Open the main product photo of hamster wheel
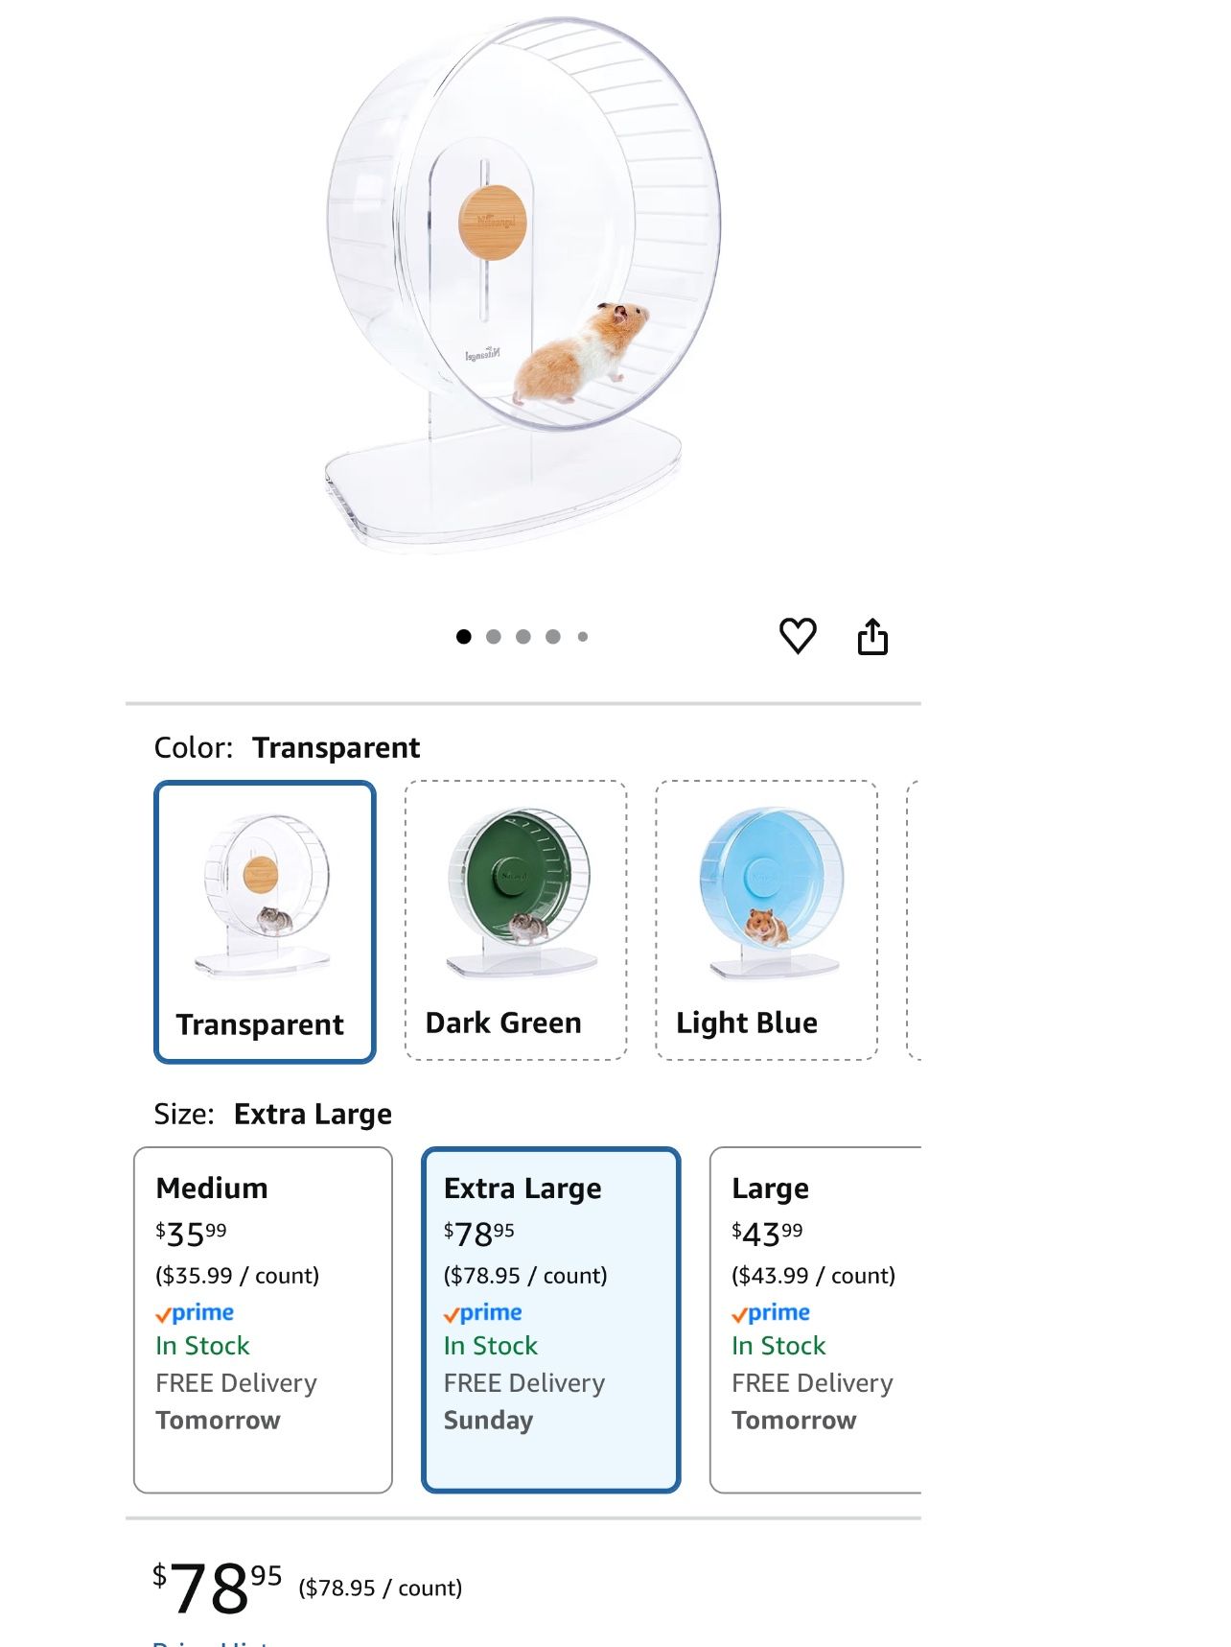 (518, 288)
